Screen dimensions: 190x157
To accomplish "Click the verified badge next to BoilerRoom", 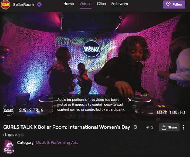I will [39, 5].
